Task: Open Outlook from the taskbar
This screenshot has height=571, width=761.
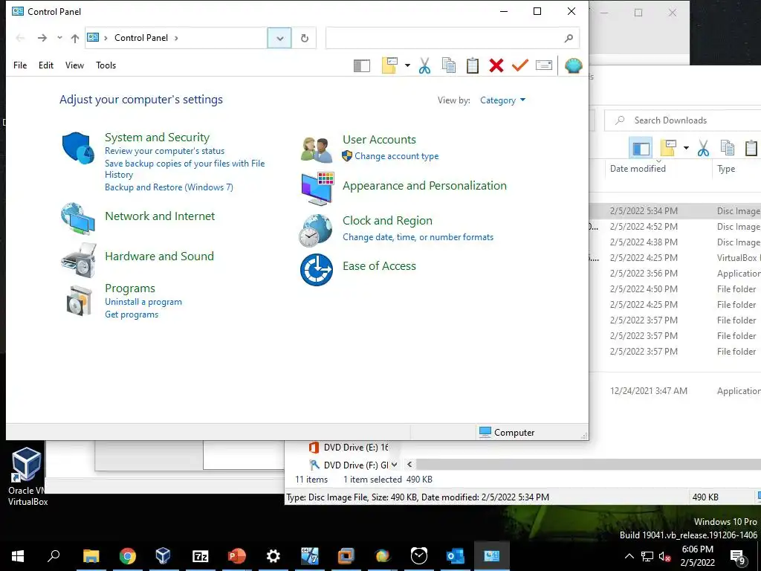Action: point(456,556)
